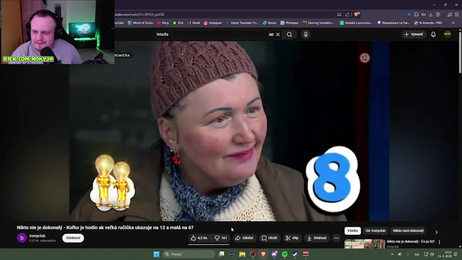Screen dimensions: 462x260
Task: Start voice search with the microphone icon
Action: point(306,34)
